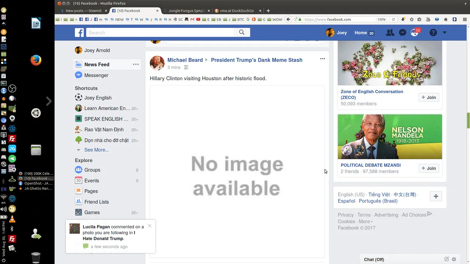Open the Privacy footer link

point(346,215)
